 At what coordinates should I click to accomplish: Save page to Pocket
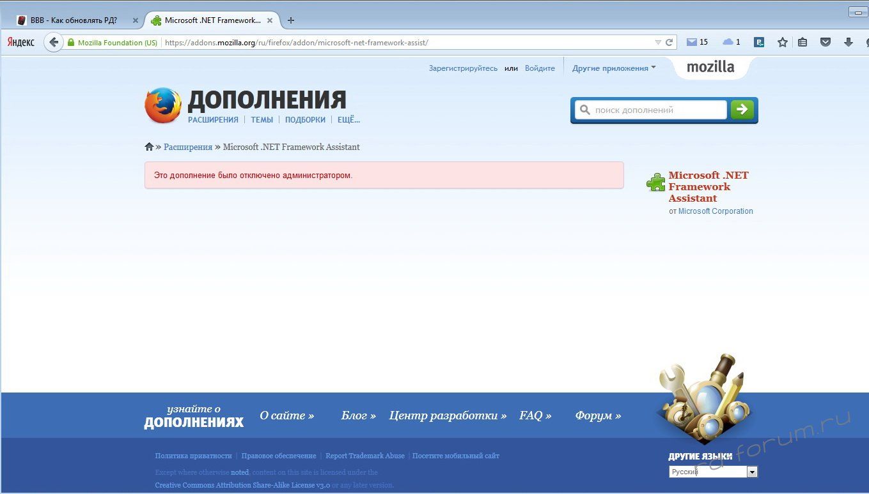826,43
